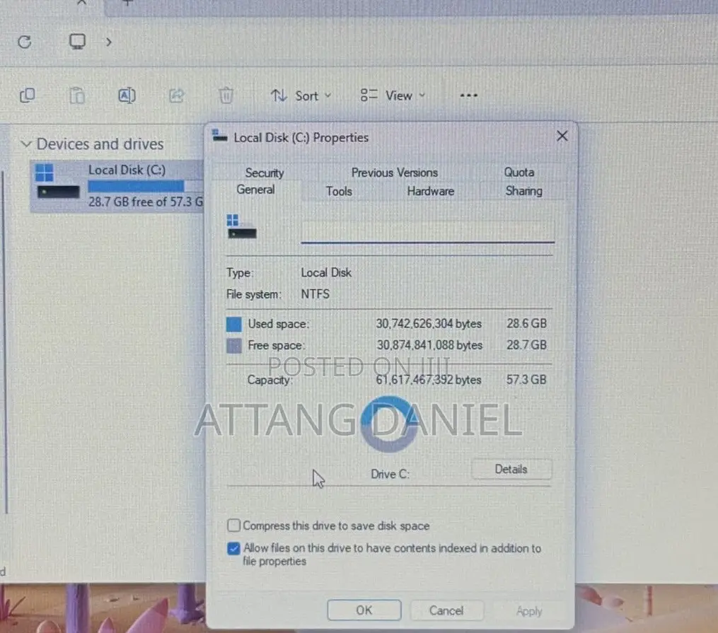Open the View dropdown menu
718x633 pixels.
pyautogui.click(x=393, y=95)
